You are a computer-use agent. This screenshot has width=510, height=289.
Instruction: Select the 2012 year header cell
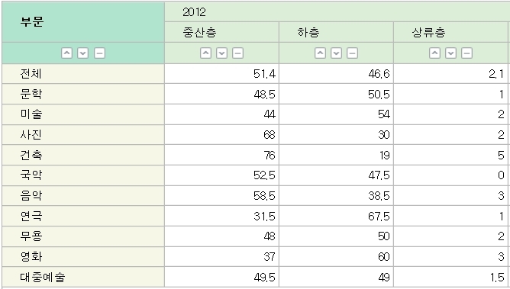tap(337, 12)
